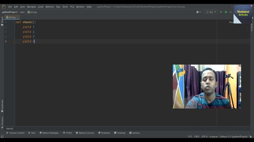
Task: Click check() breadcrumb below editor
Action: coord(10,129)
